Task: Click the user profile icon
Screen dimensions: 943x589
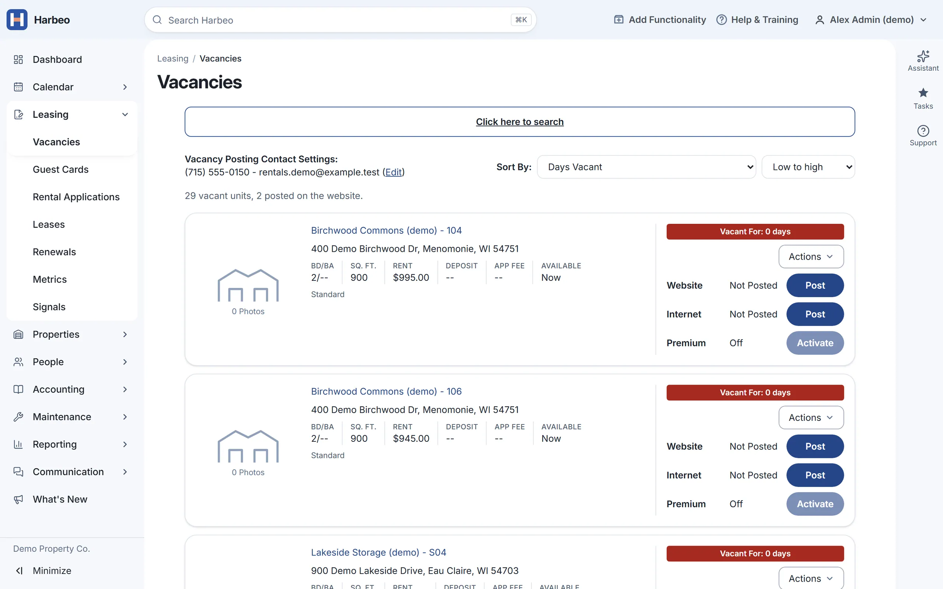Action: pyautogui.click(x=820, y=20)
